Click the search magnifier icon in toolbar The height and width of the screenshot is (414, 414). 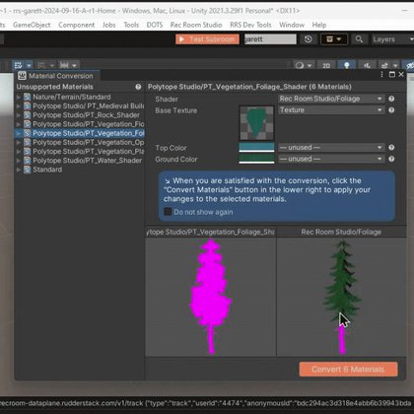pyautogui.click(x=359, y=39)
